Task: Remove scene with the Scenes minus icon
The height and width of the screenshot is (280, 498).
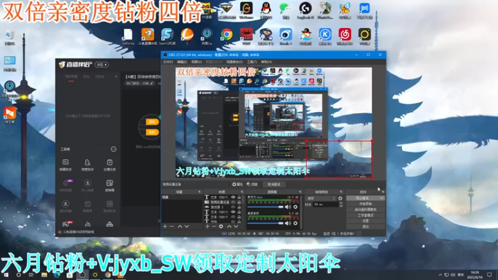Action: click(172, 226)
